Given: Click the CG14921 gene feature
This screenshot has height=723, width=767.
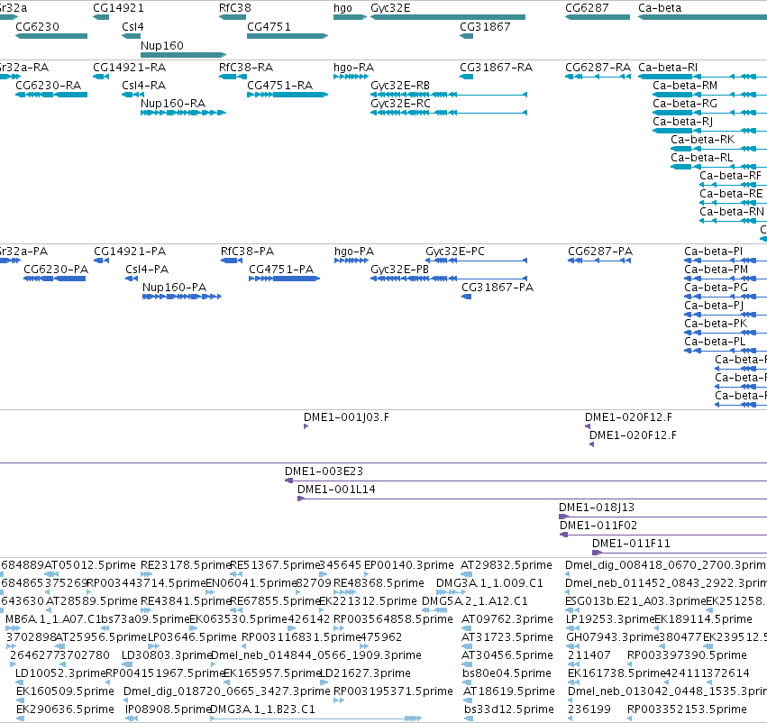Looking at the screenshot, I should [x=101, y=17].
